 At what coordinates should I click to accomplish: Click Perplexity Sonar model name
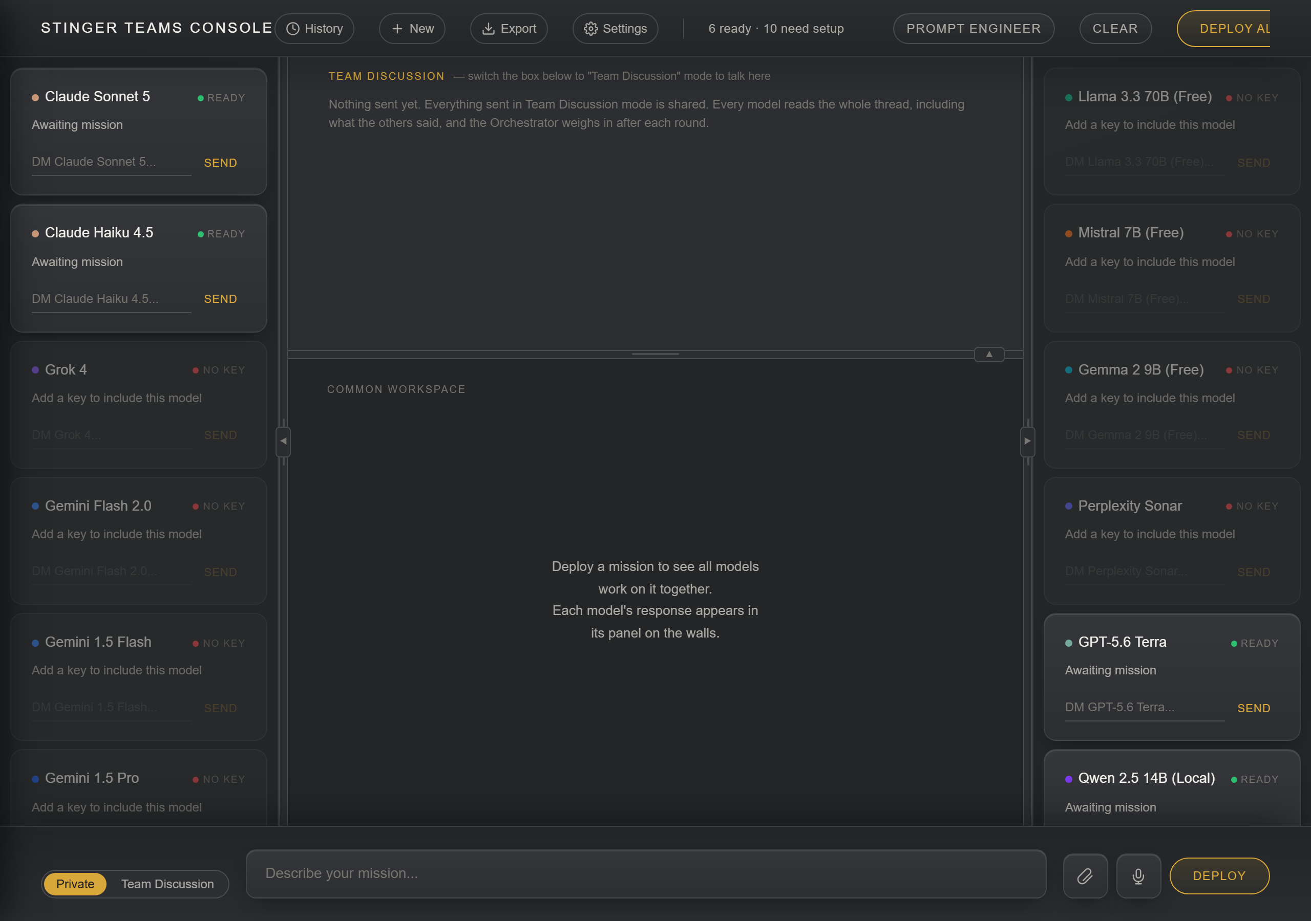pos(1129,506)
